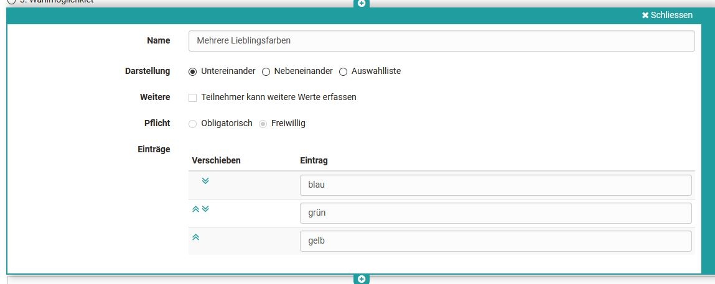Click the Name field Mehrere Lieblingsfarben
This screenshot has height=284, width=715.
tap(441, 41)
